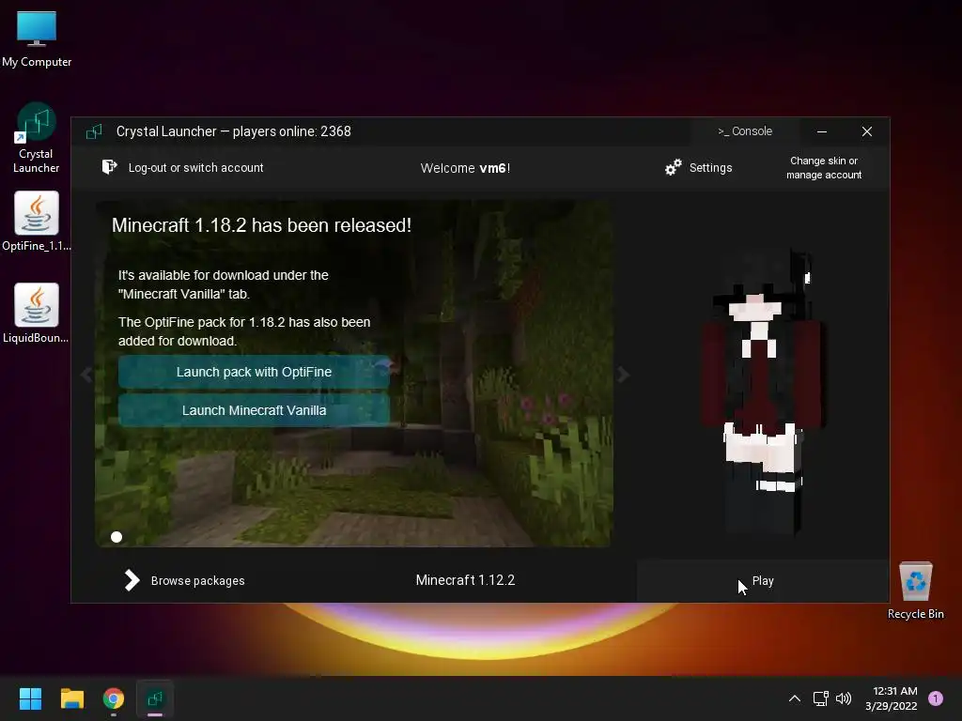
Task: Open the clock and date panel
Action: pyautogui.click(x=891, y=698)
